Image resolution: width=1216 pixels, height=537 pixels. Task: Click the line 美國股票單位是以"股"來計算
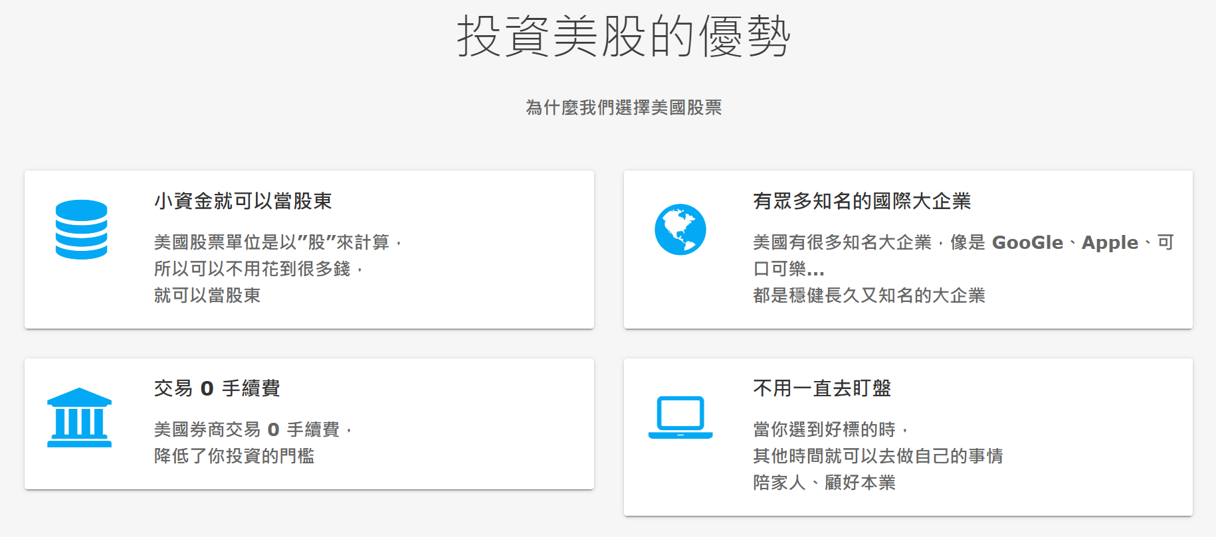coord(278,242)
